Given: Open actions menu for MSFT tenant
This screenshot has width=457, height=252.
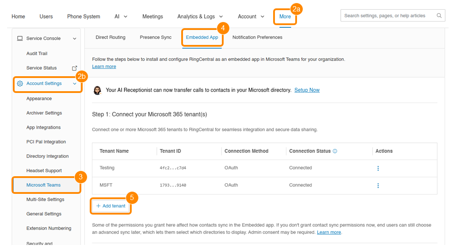Looking at the screenshot, I should pos(378,185).
